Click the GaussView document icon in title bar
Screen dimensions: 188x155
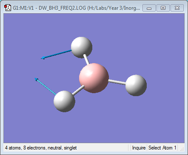pyautogui.click(x=8, y=8)
